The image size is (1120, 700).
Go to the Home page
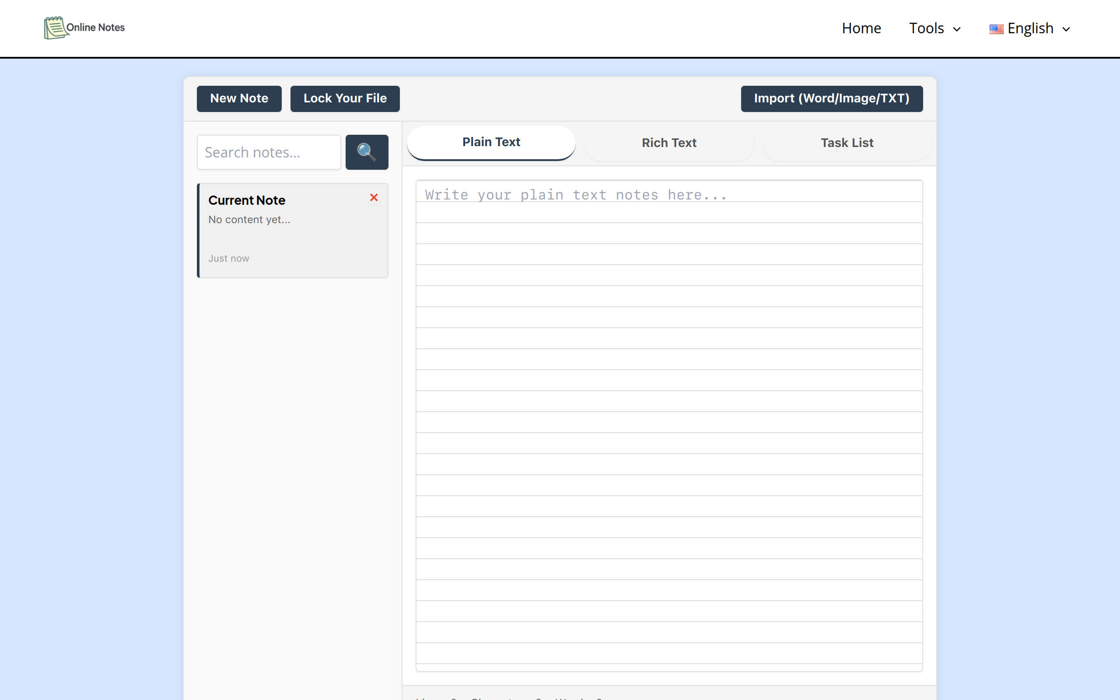861,28
